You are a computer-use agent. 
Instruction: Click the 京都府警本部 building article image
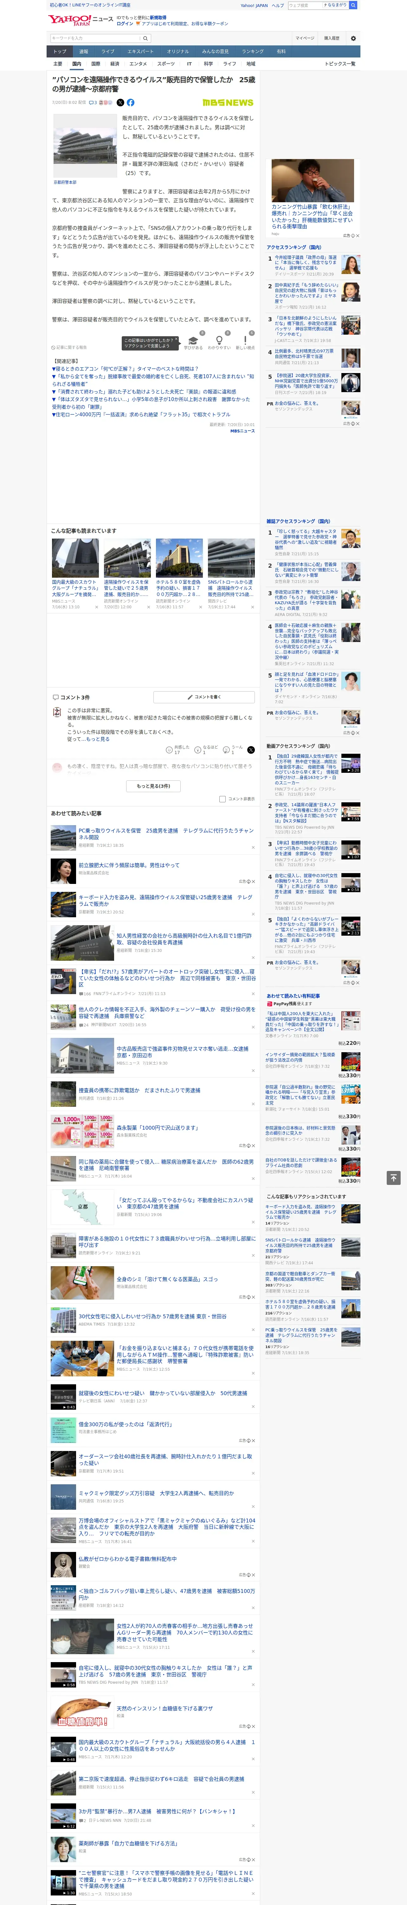[x=84, y=146]
